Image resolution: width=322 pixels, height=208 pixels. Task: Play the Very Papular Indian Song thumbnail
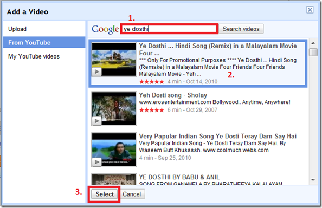tap(114, 149)
